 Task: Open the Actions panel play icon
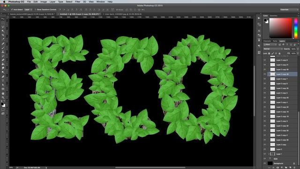coord(259,18)
